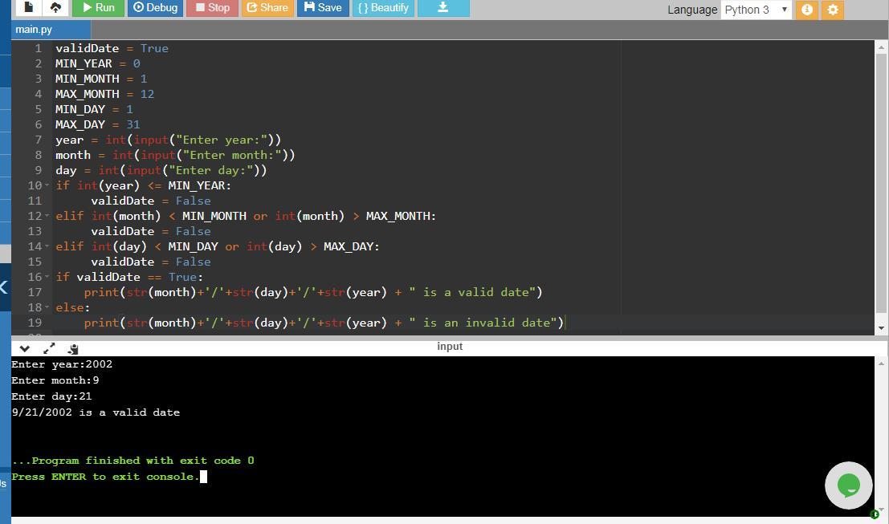Switch to the main.py tab
The width and height of the screenshot is (889, 524).
[34, 30]
